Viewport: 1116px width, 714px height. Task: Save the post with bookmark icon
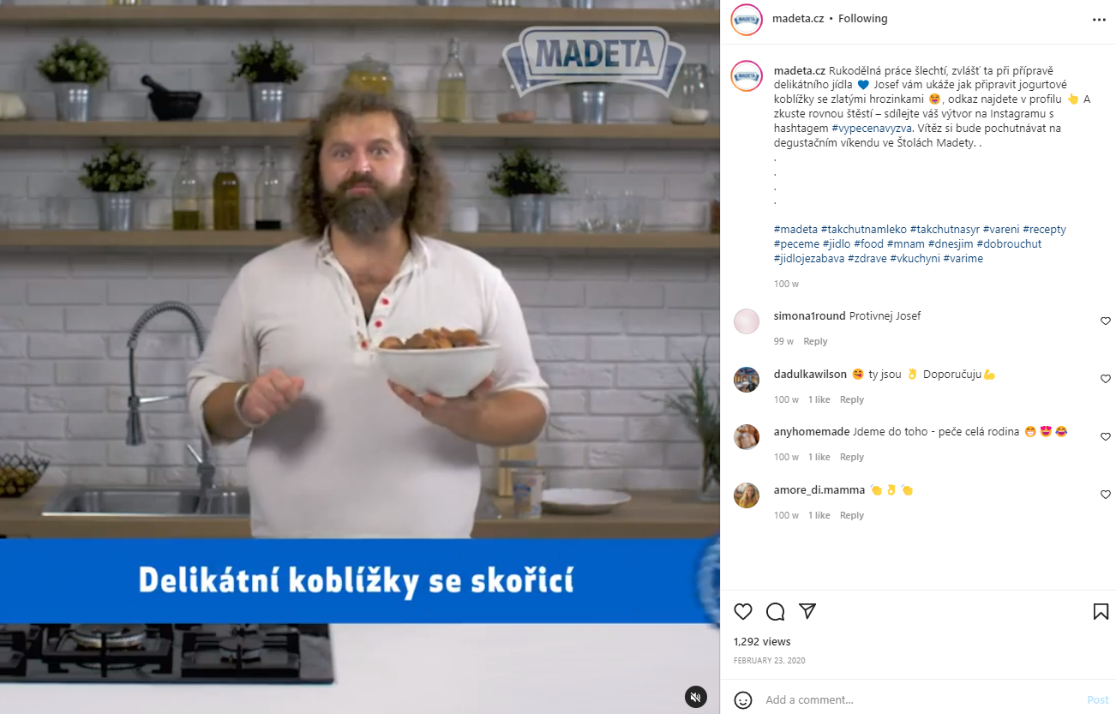pyautogui.click(x=1101, y=611)
